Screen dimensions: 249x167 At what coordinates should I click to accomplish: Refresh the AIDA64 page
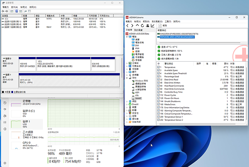[142, 26]
